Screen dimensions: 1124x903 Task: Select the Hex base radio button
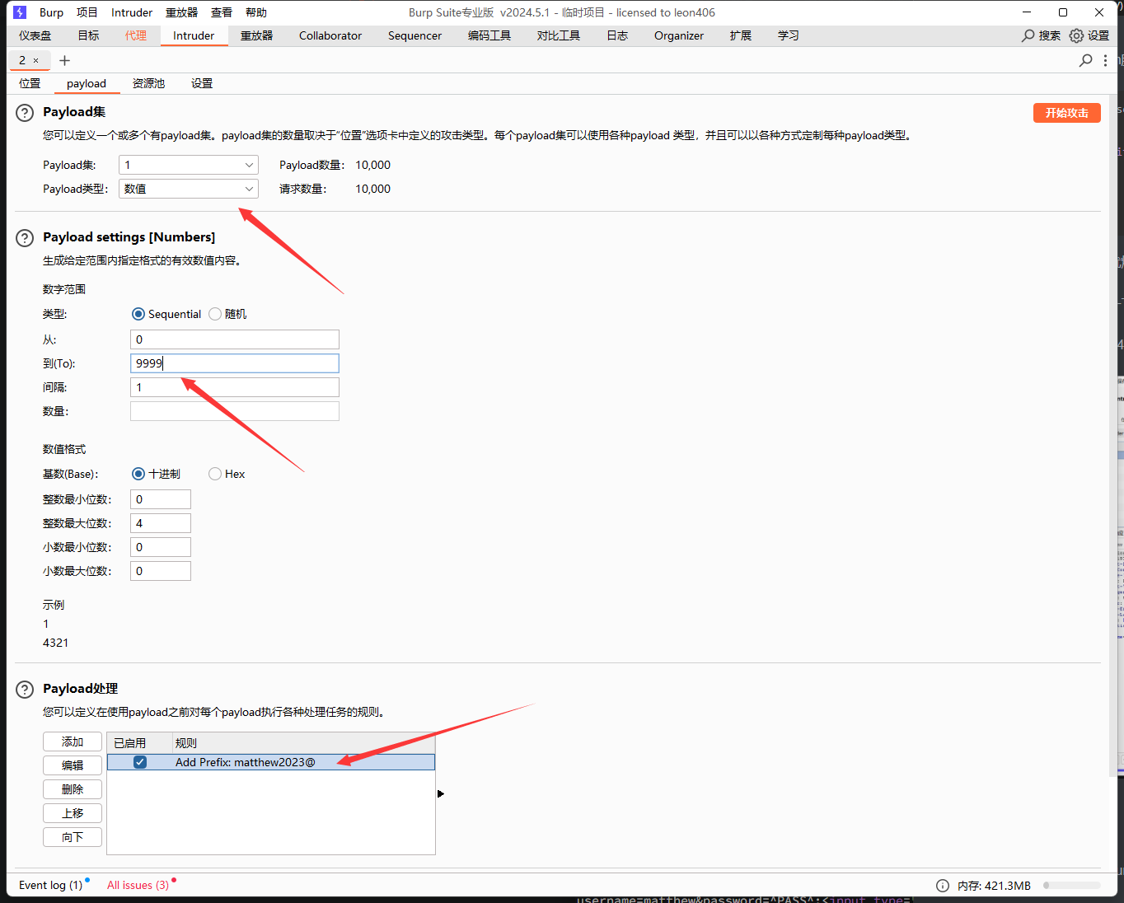click(x=215, y=474)
